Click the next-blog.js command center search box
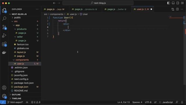 tap(98, 3)
